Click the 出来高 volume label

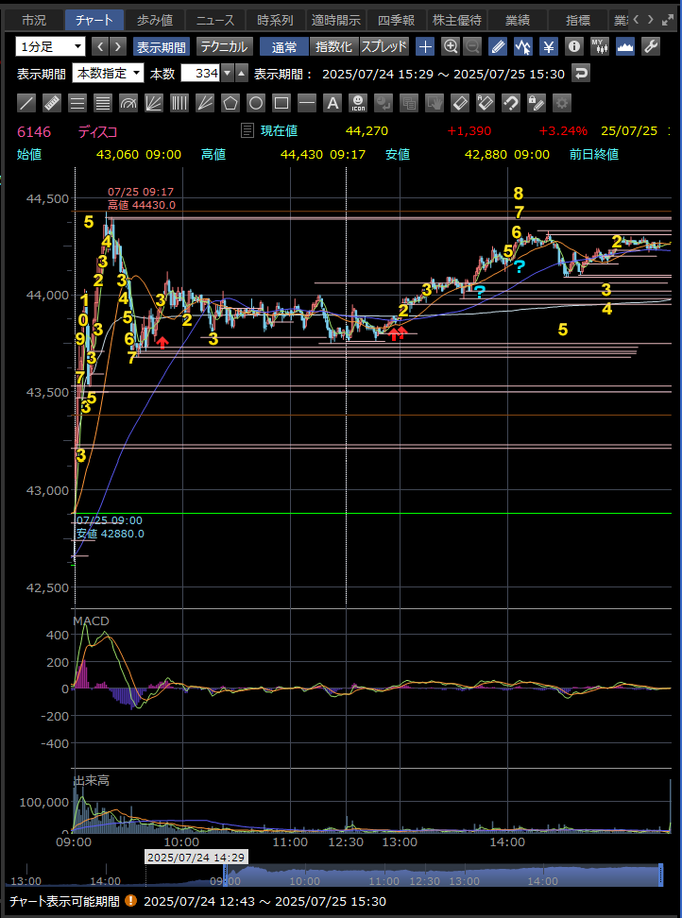(91, 781)
